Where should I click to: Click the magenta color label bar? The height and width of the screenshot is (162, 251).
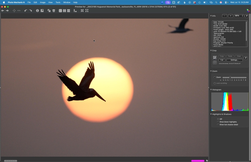(x=198, y=161)
